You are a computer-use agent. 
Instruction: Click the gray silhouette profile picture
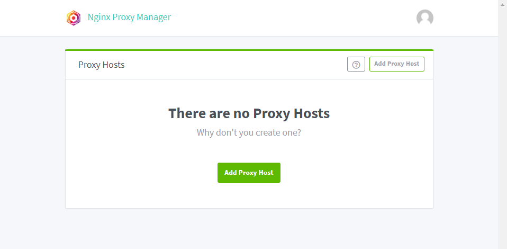424,18
